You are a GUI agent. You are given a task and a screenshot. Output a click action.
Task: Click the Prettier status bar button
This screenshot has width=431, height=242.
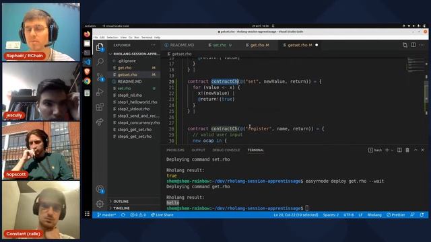click(x=396, y=215)
